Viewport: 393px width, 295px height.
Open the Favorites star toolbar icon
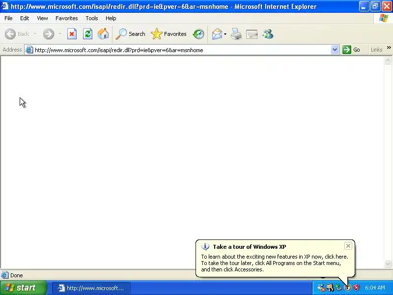coord(157,34)
